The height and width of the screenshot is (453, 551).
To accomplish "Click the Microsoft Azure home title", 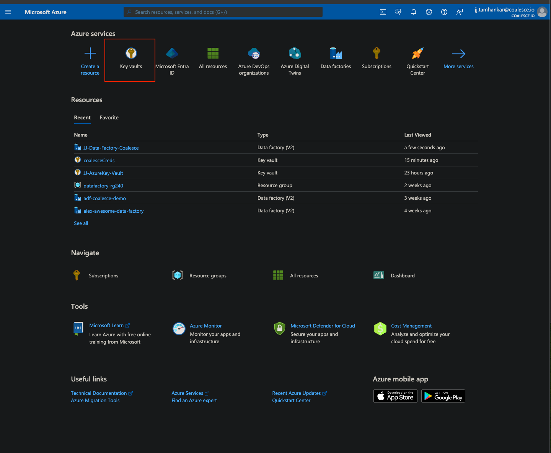I will (x=46, y=12).
